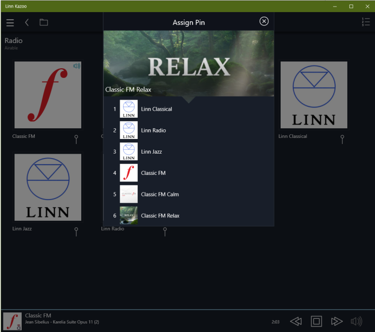Click the RELAX banner image
The height and width of the screenshot is (332, 375).
point(189,64)
